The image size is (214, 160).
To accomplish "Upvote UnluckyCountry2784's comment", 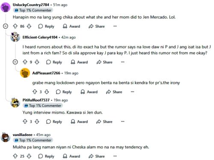I will point(15,26).
